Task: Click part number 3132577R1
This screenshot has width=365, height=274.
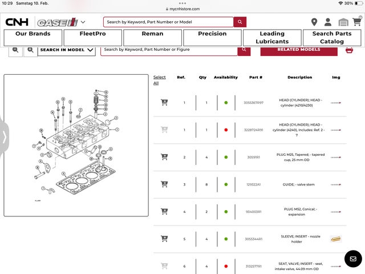Action: (253, 267)
